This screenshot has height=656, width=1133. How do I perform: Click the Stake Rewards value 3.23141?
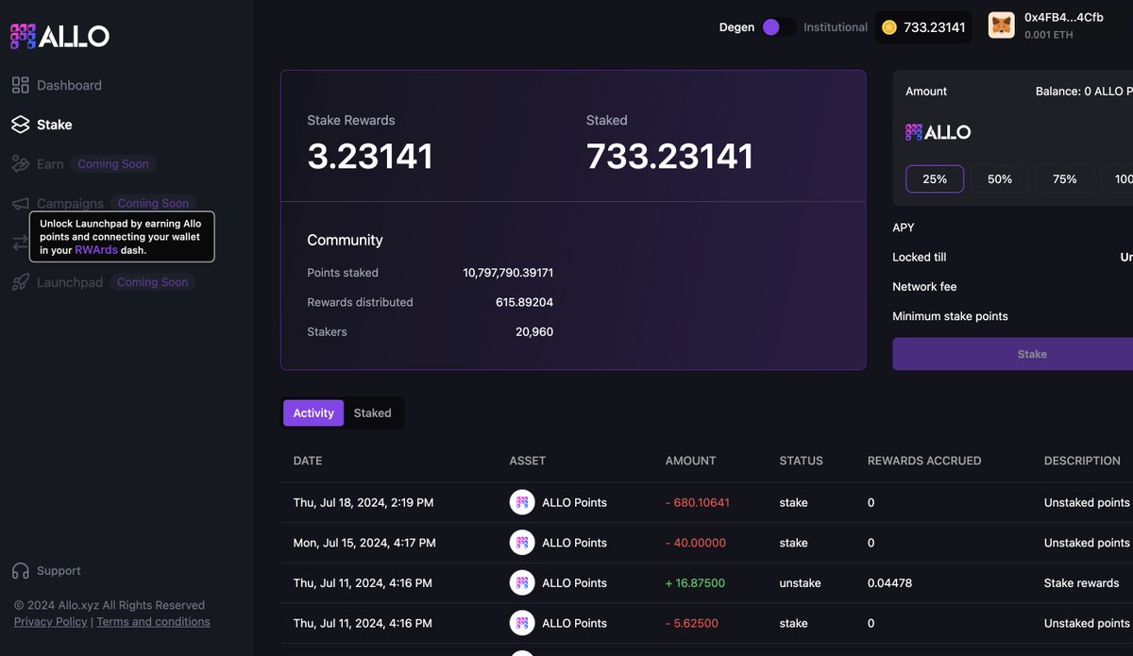tap(370, 156)
